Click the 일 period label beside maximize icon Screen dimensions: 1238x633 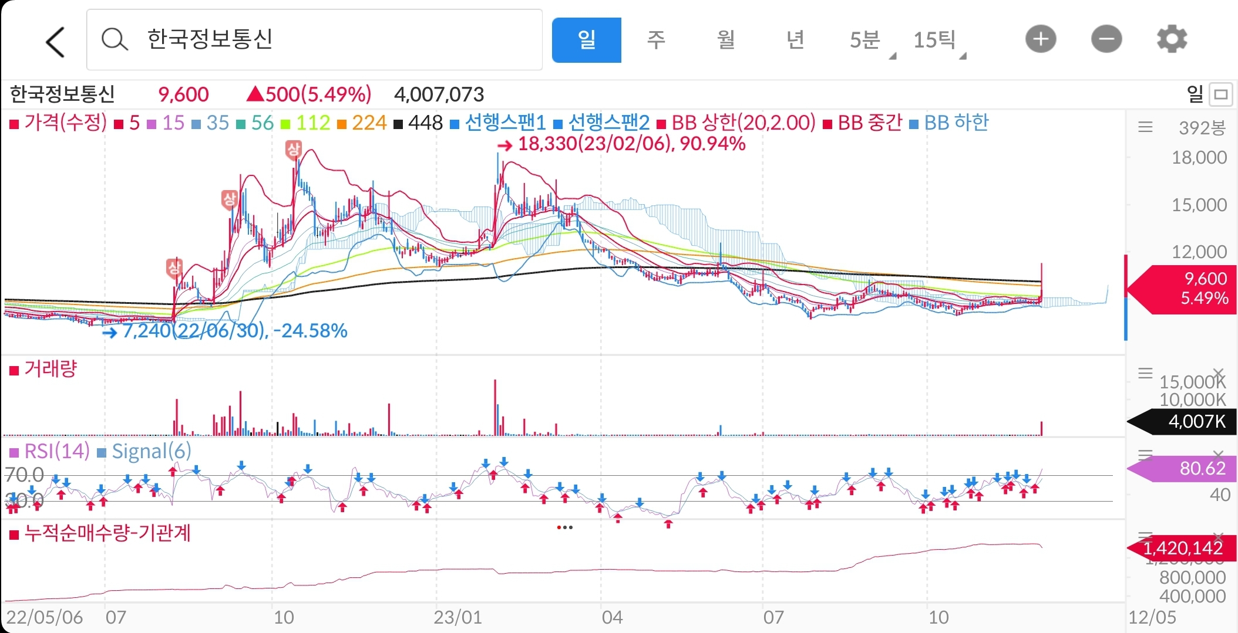1195,94
